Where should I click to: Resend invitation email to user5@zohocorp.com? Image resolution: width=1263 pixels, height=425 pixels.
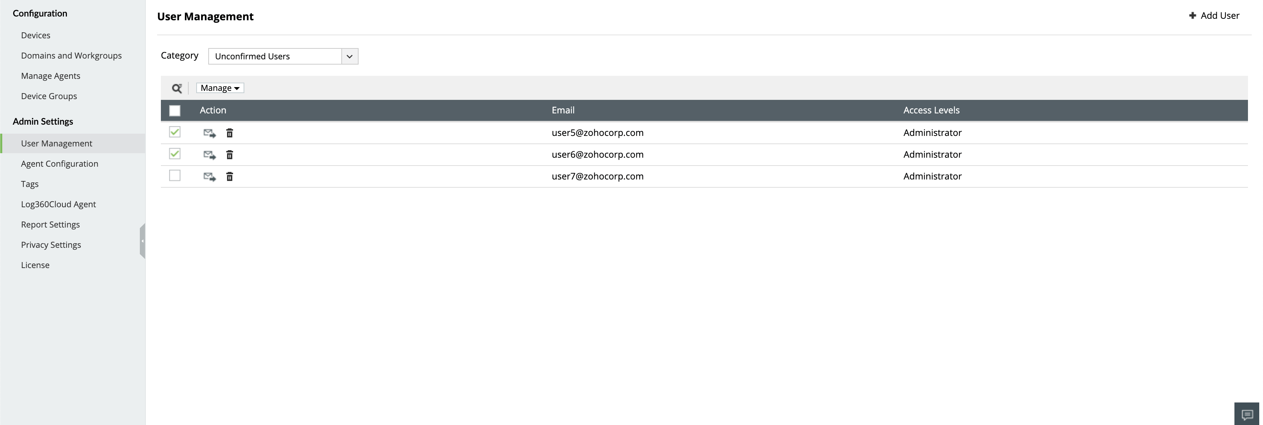pos(209,133)
